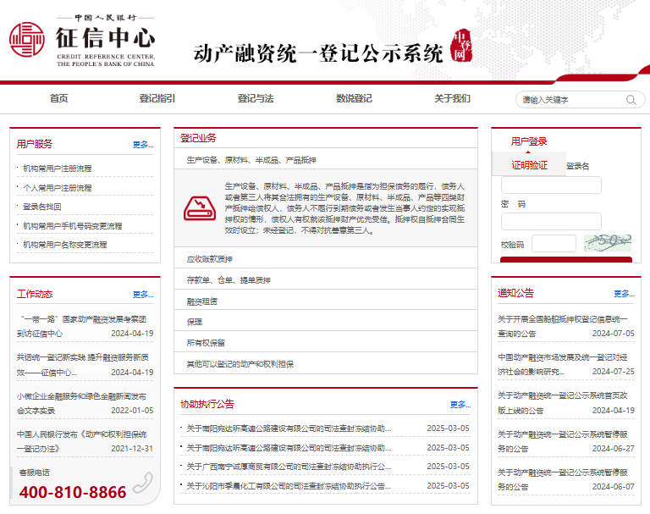Open the “一带一路”国家动产融资发展考察团 news

tap(82, 326)
